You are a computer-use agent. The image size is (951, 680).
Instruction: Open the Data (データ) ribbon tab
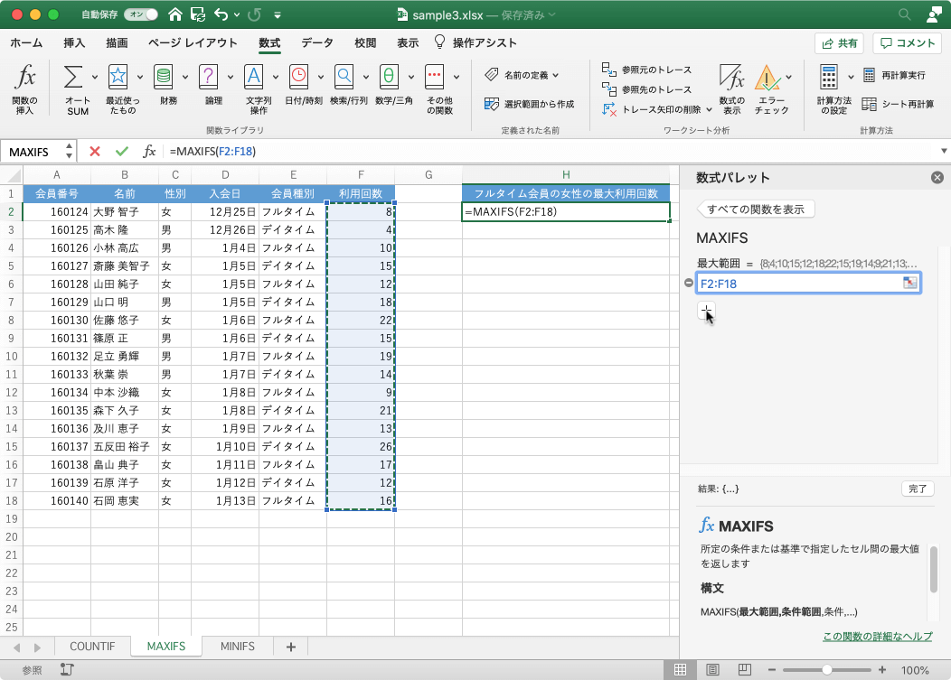coord(317,43)
